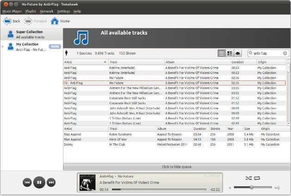The width and height of the screenshot is (291, 196).
Task: Skip to previous track
Action: [27, 183]
